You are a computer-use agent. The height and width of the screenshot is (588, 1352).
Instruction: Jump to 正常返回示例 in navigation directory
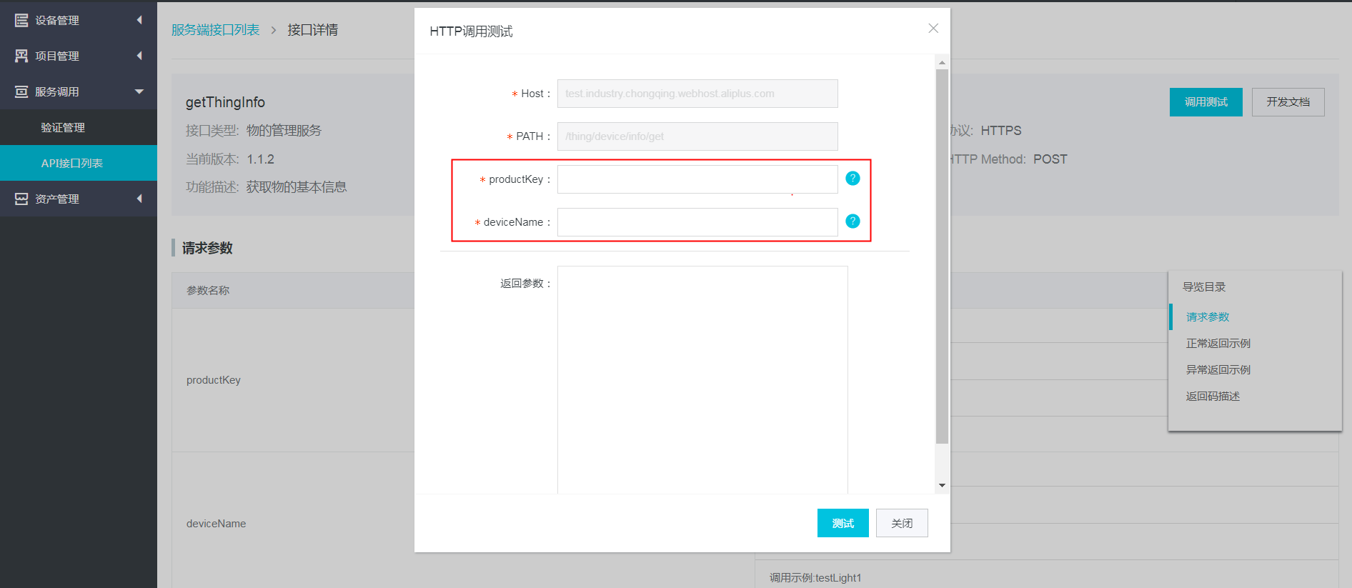[x=1218, y=343]
